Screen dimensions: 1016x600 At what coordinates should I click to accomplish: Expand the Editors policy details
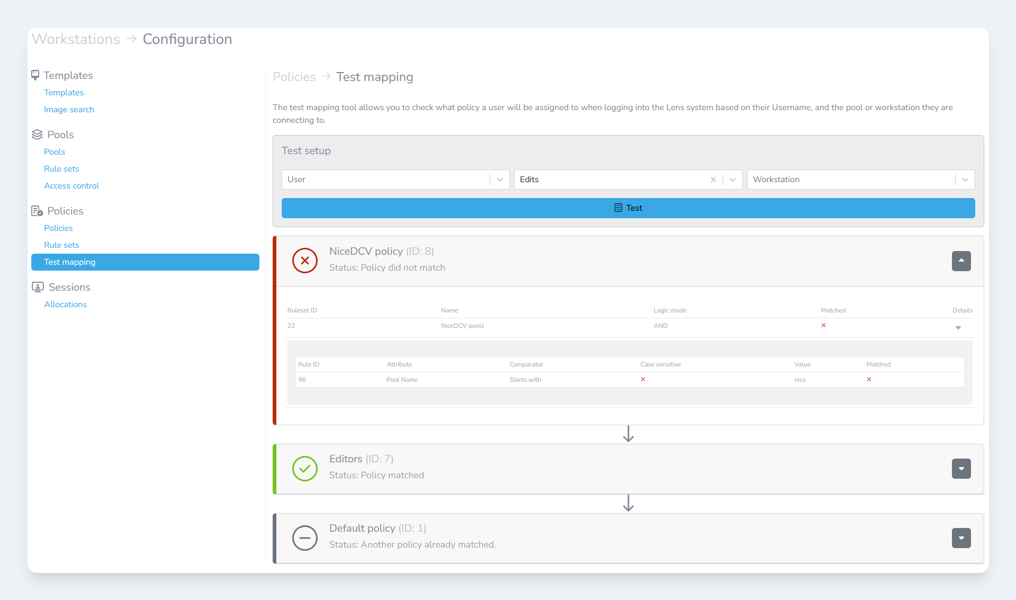(x=961, y=469)
